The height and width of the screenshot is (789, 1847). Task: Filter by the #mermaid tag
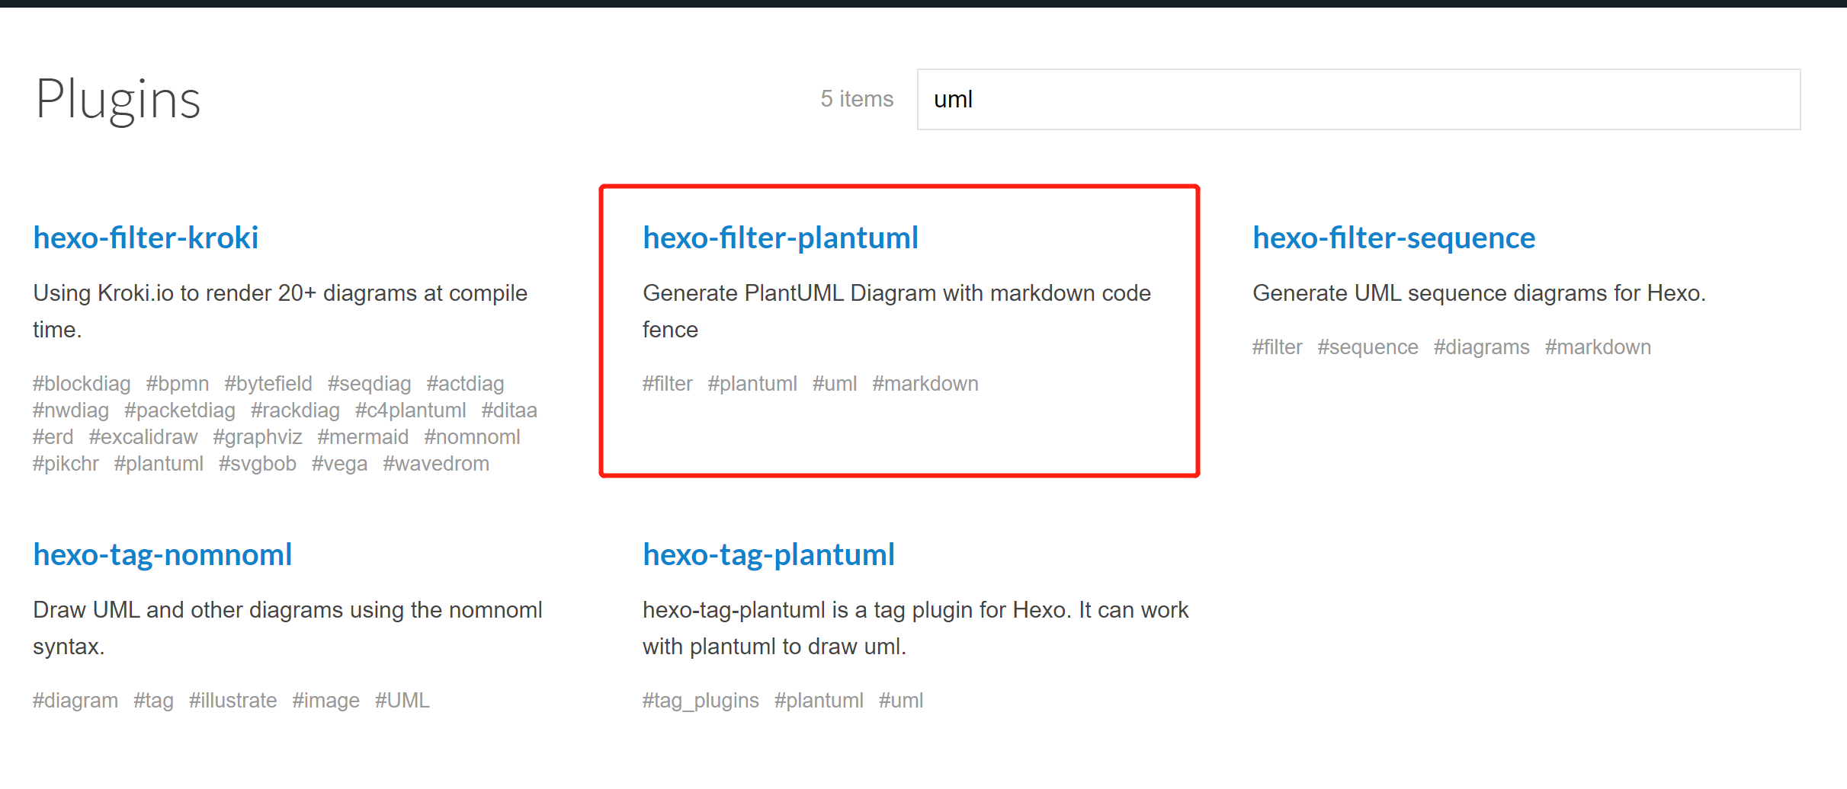click(363, 437)
